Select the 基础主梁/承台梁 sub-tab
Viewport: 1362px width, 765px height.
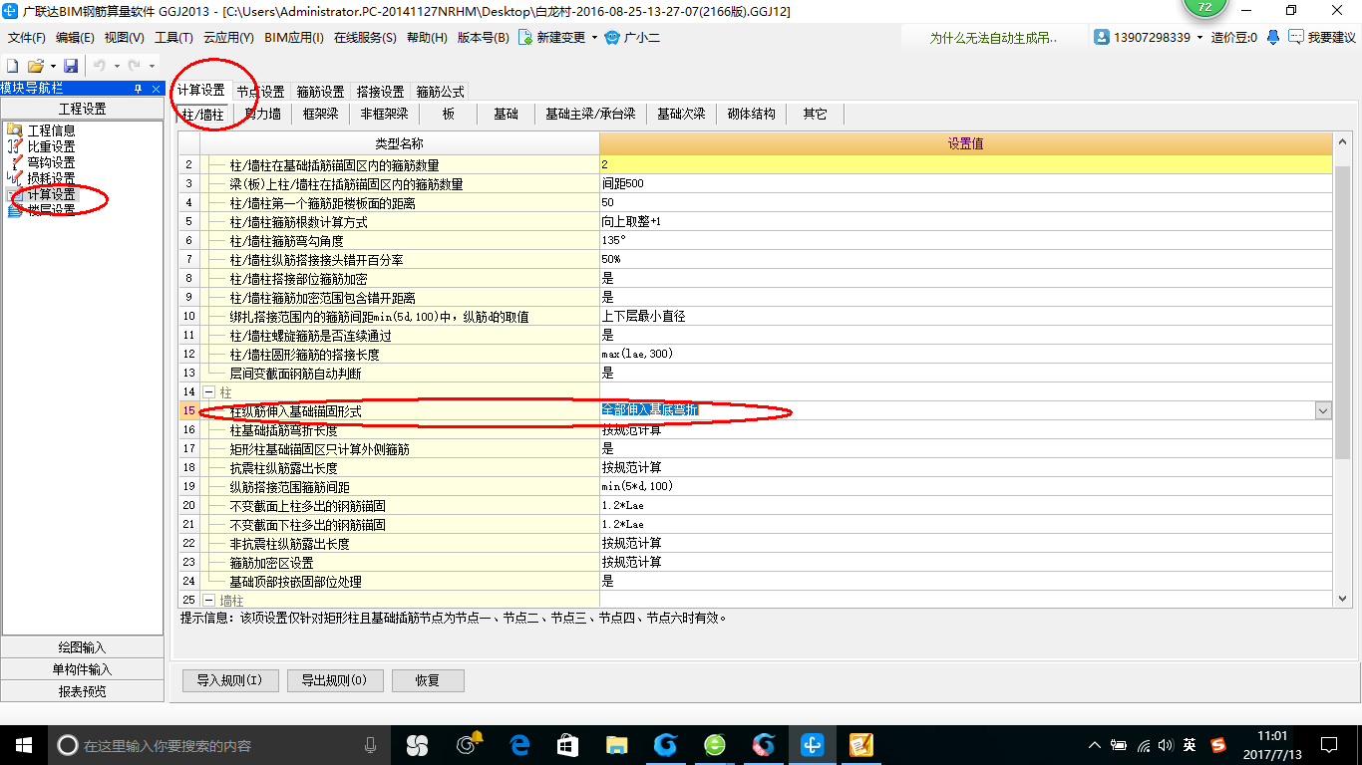(x=590, y=115)
